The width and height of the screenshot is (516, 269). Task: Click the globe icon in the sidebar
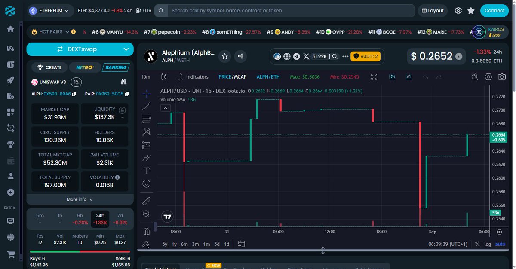tap(10, 237)
